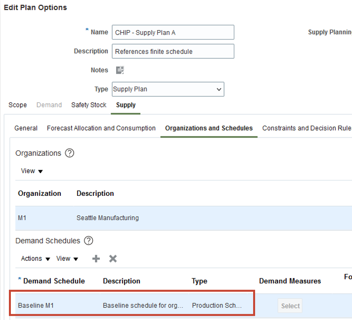Switch to the Scope tab
The width and height of the screenshot is (352, 320).
click(17, 105)
